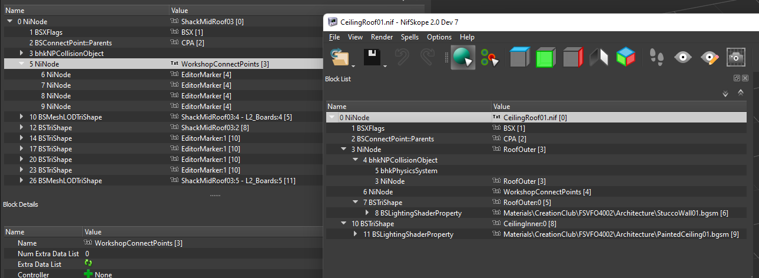Click the flip view icon

pyautogui.click(x=599, y=58)
